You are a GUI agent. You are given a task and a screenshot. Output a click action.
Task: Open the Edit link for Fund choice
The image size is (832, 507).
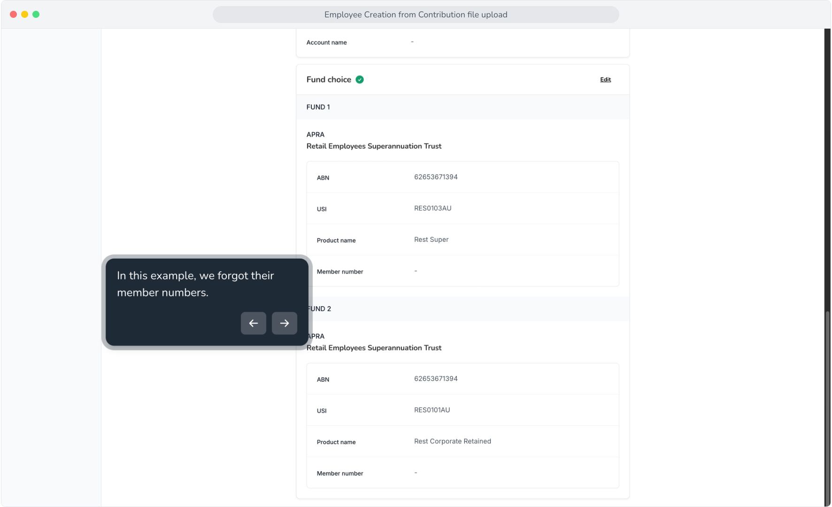(605, 80)
